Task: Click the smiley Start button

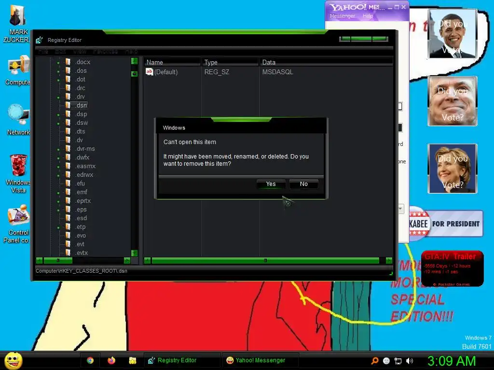Action: pos(13,360)
